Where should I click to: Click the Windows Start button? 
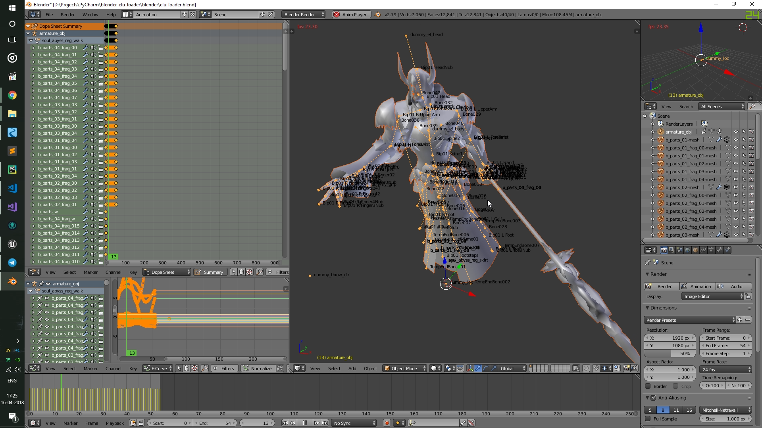[x=12, y=8]
